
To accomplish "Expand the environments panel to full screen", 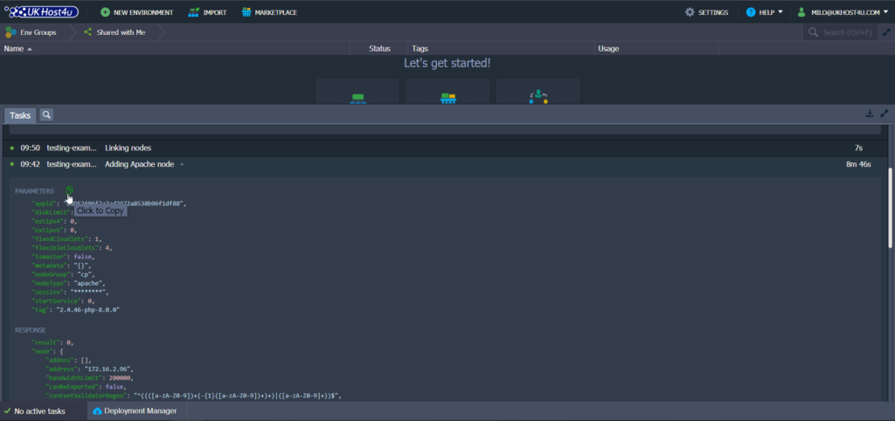I will pyautogui.click(x=886, y=32).
